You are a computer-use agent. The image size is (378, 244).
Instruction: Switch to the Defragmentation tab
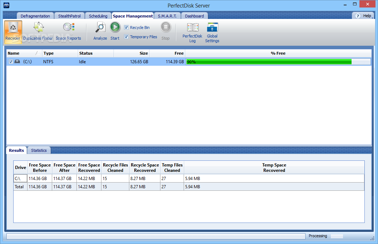click(x=35, y=16)
